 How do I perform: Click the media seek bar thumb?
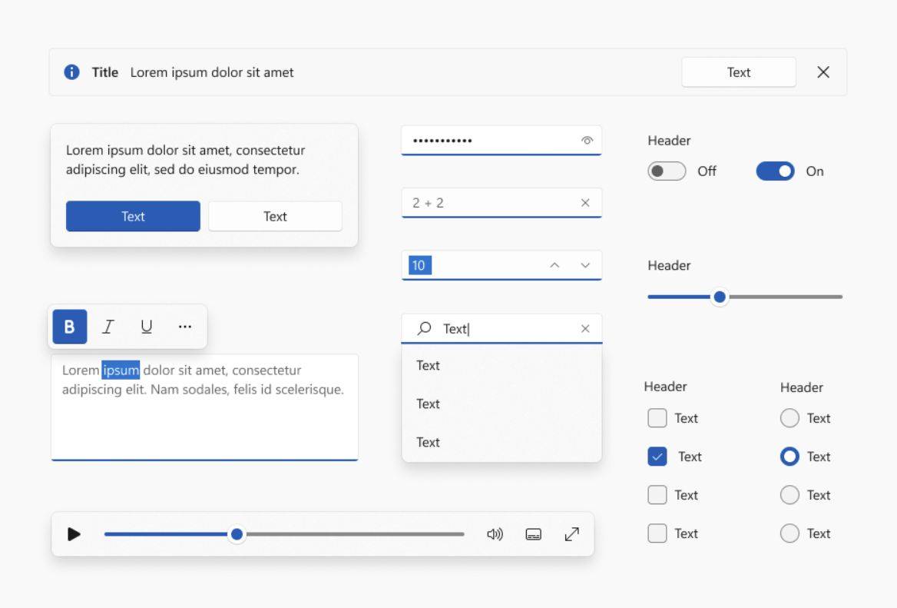coord(237,534)
